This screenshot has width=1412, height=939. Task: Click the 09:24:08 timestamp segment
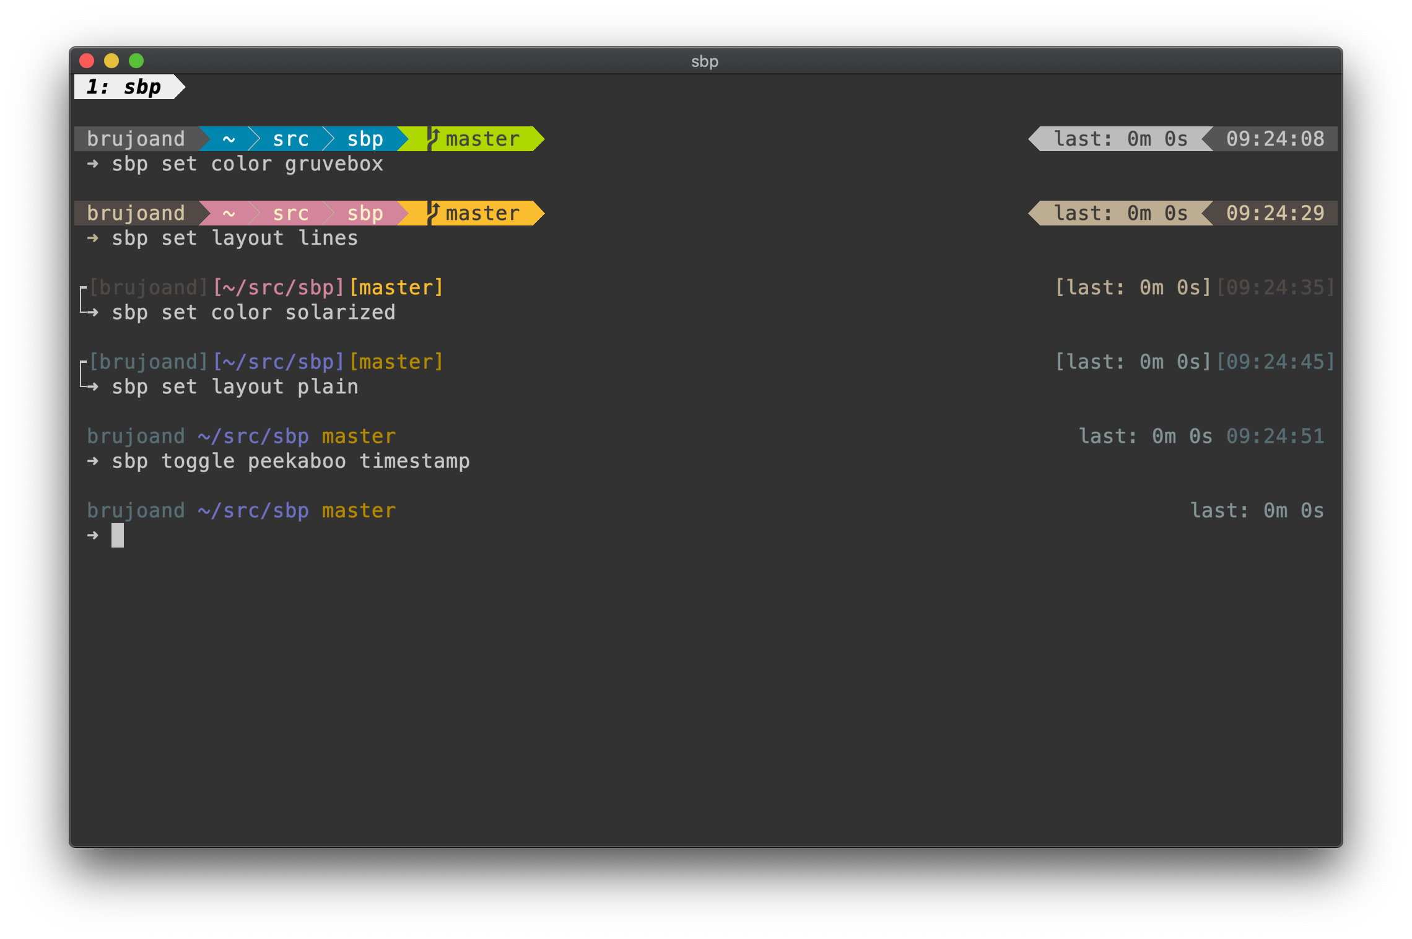1275,139
